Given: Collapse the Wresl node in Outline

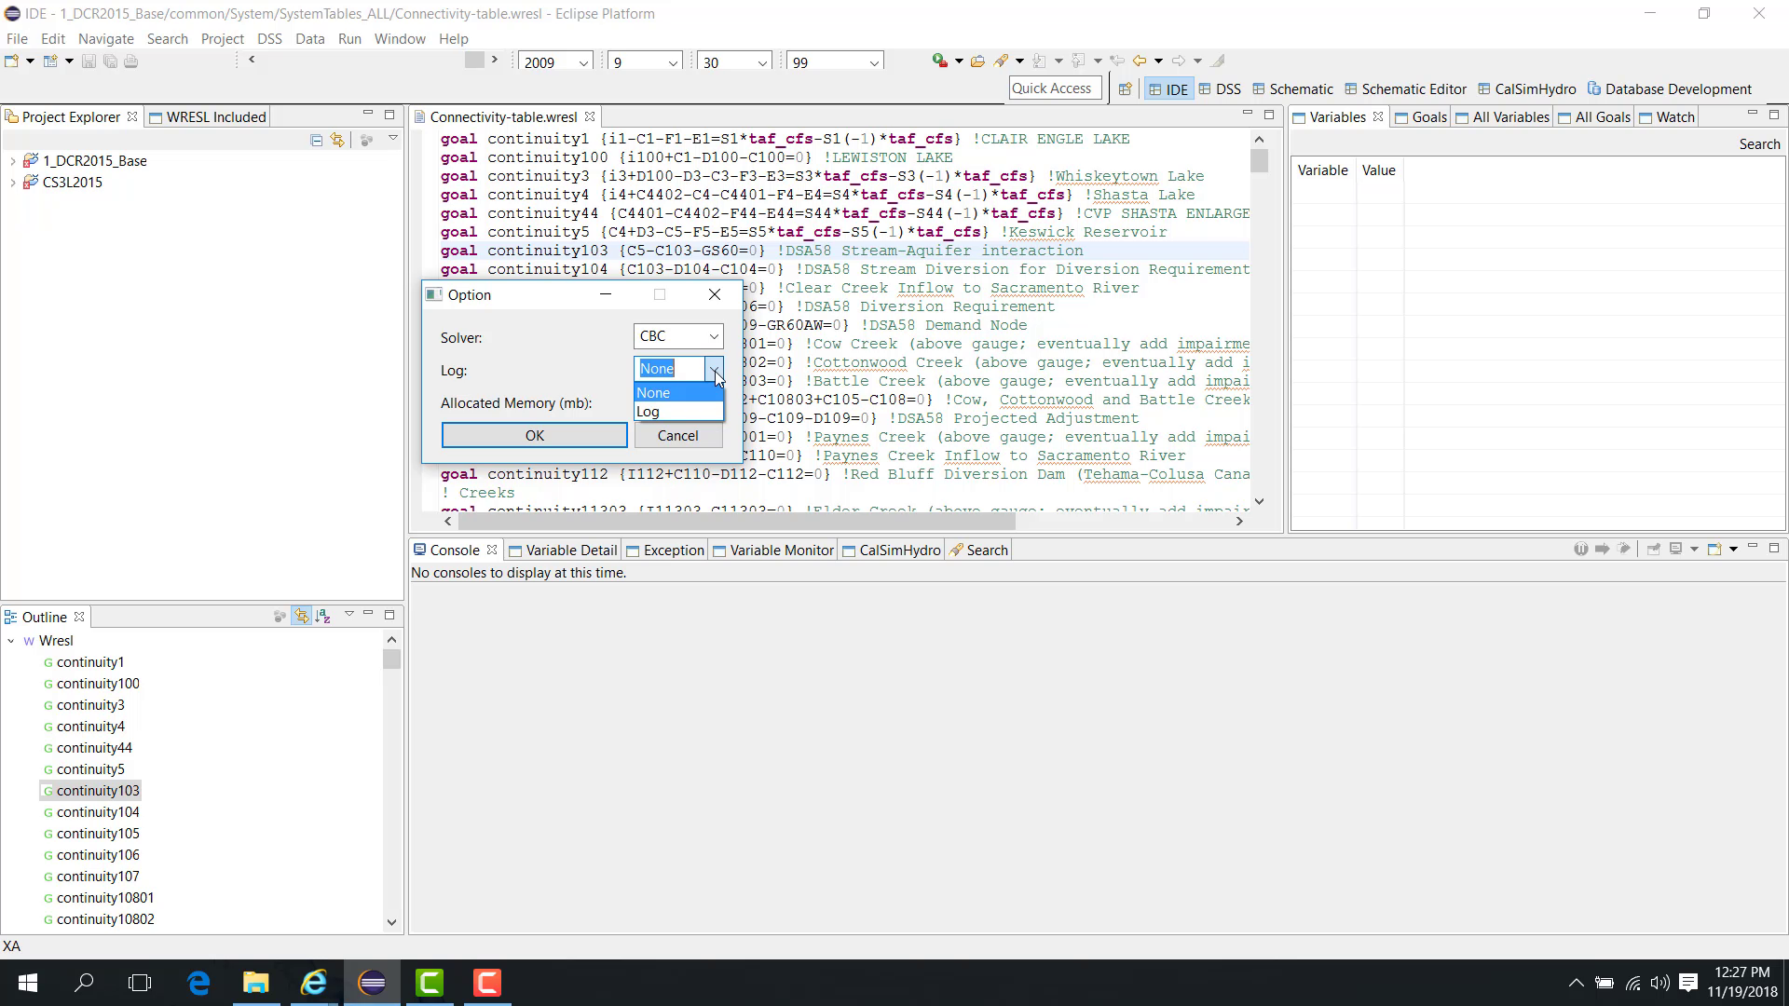Looking at the screenshot, I should click(11, 641).
